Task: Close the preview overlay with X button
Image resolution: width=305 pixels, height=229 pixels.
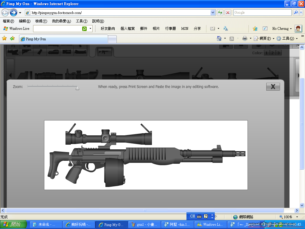Action: pos(273,87)
